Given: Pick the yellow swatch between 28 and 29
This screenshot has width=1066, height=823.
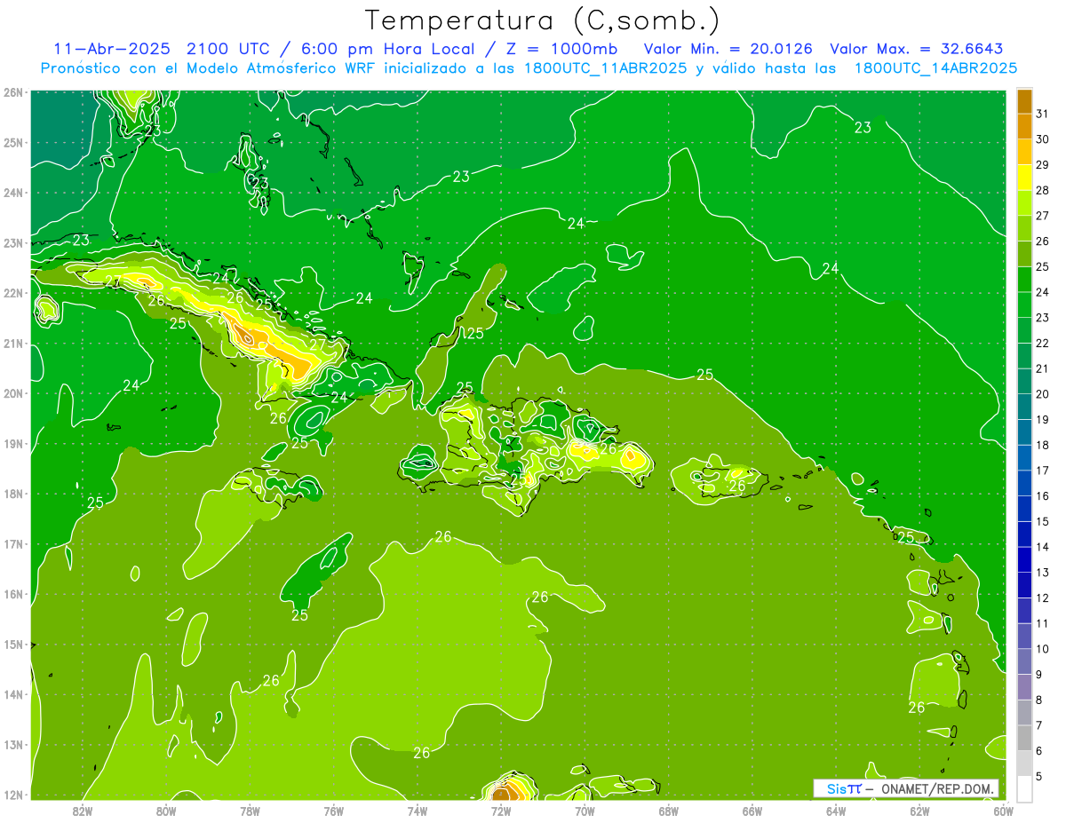Looking at the screenshot, I should pyautogui.click(x=1024, y=178).
